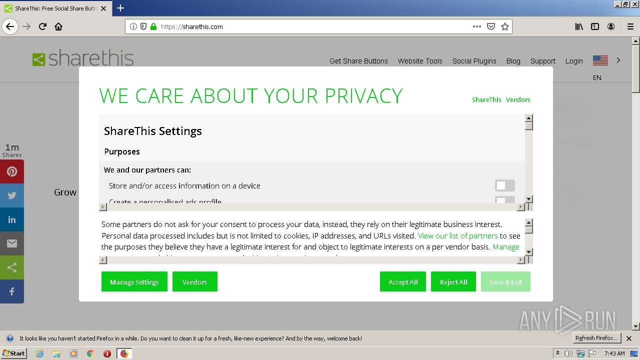Click Reject All button
This screenshot has height=360, width=640.
coord(453,281)
